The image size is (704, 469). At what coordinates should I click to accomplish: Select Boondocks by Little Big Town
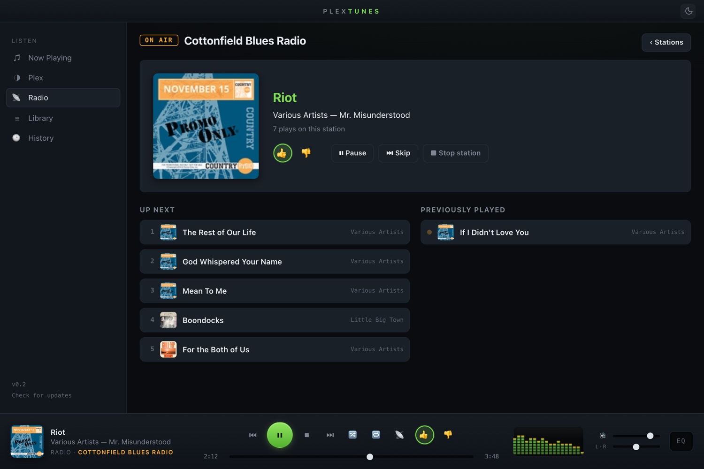(275, 320)
